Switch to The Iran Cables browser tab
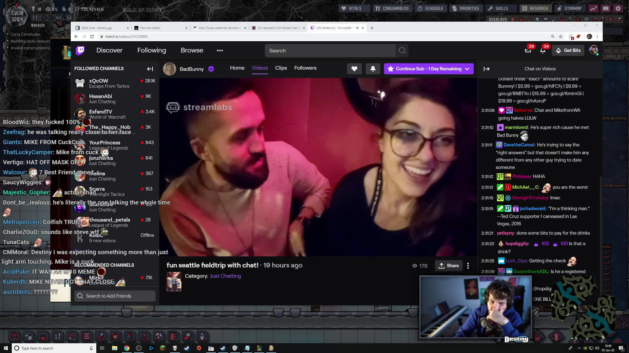The image size is (629, 353). pos(161,28)
